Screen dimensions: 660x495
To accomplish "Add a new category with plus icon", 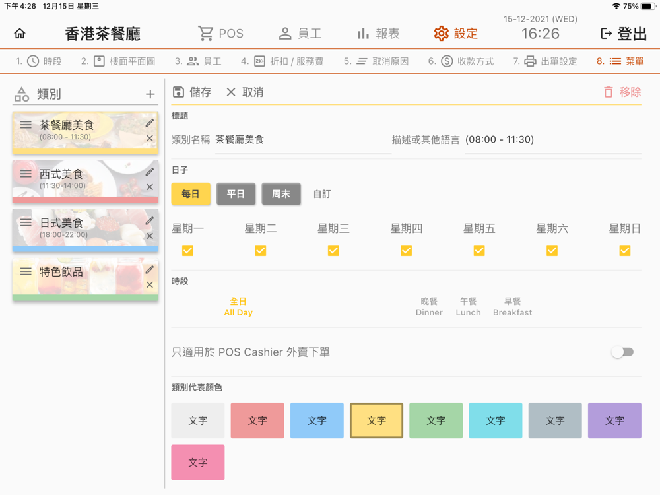I will (x=150, y=94).
